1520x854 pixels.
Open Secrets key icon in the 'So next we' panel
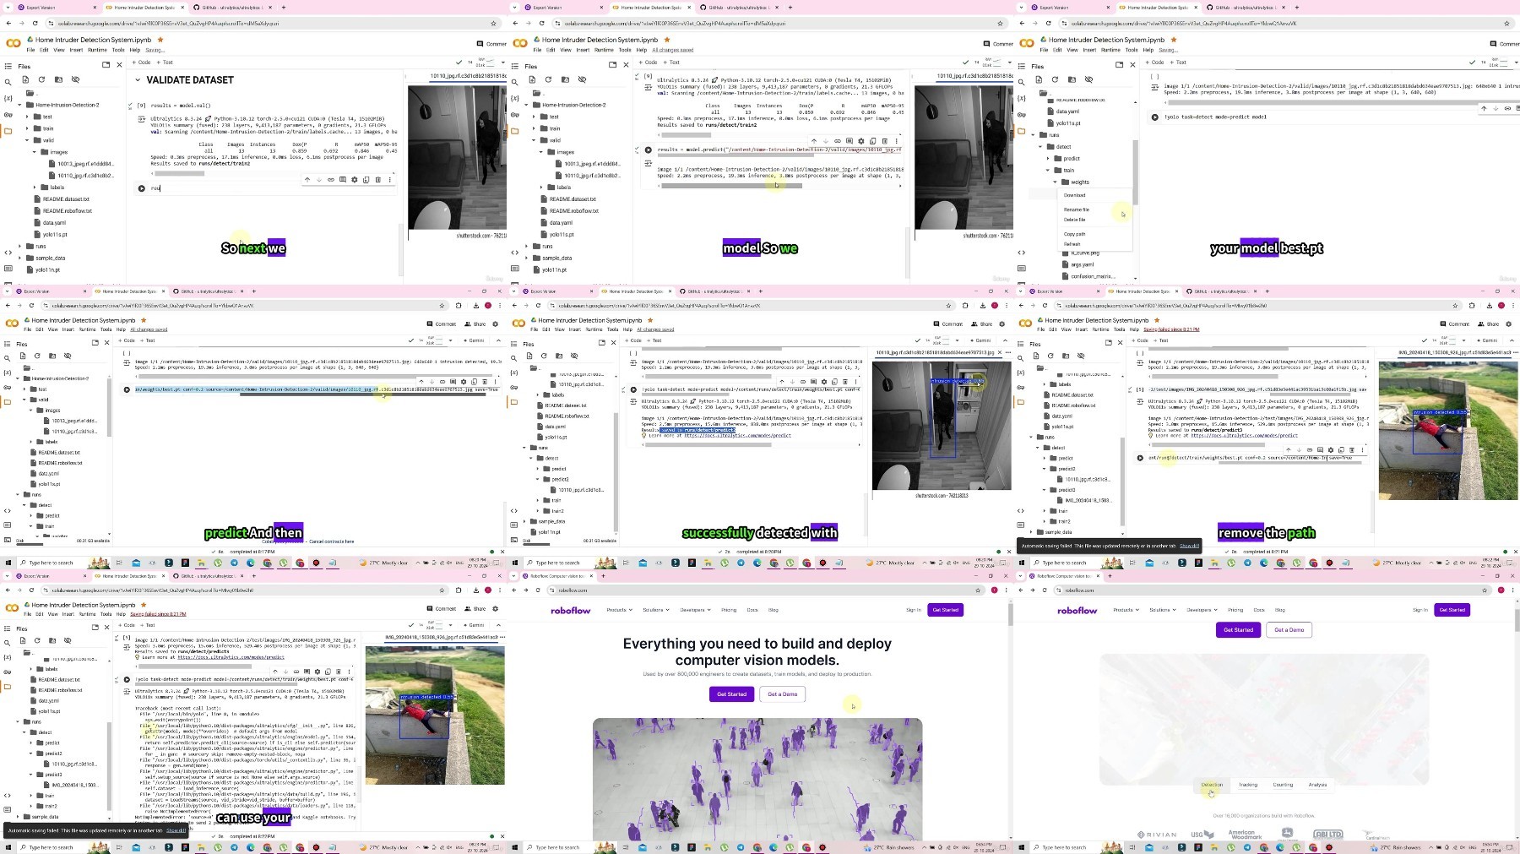[x=8, y=114]
